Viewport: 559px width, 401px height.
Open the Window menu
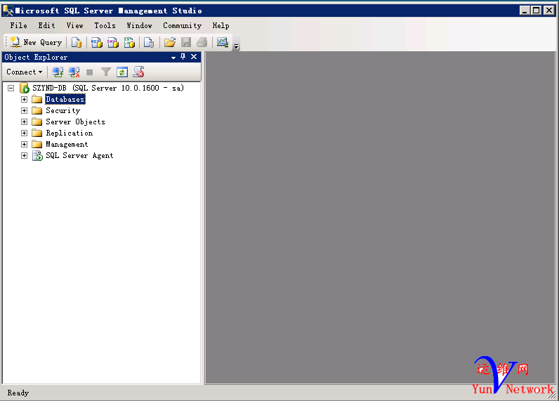[139, 26]
